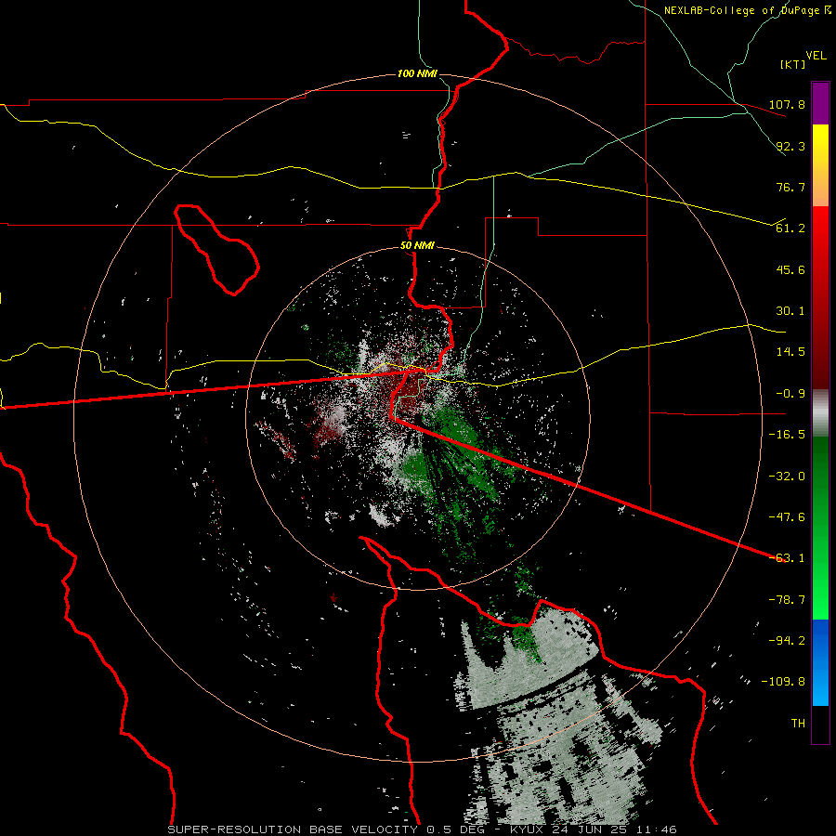
Task: Click the 61.2 velocity scale value
Action: pos(790,229)
